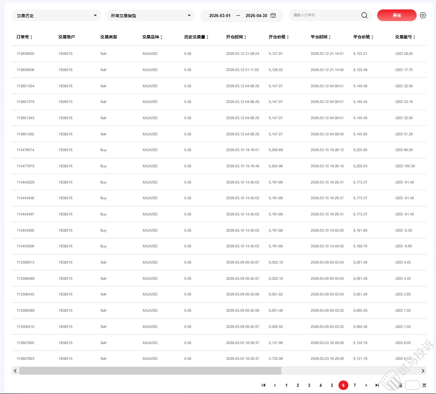Viewport: 436px width, 394px height.
Task: Click order number 113601324
Action: click(x=25, y=86)
